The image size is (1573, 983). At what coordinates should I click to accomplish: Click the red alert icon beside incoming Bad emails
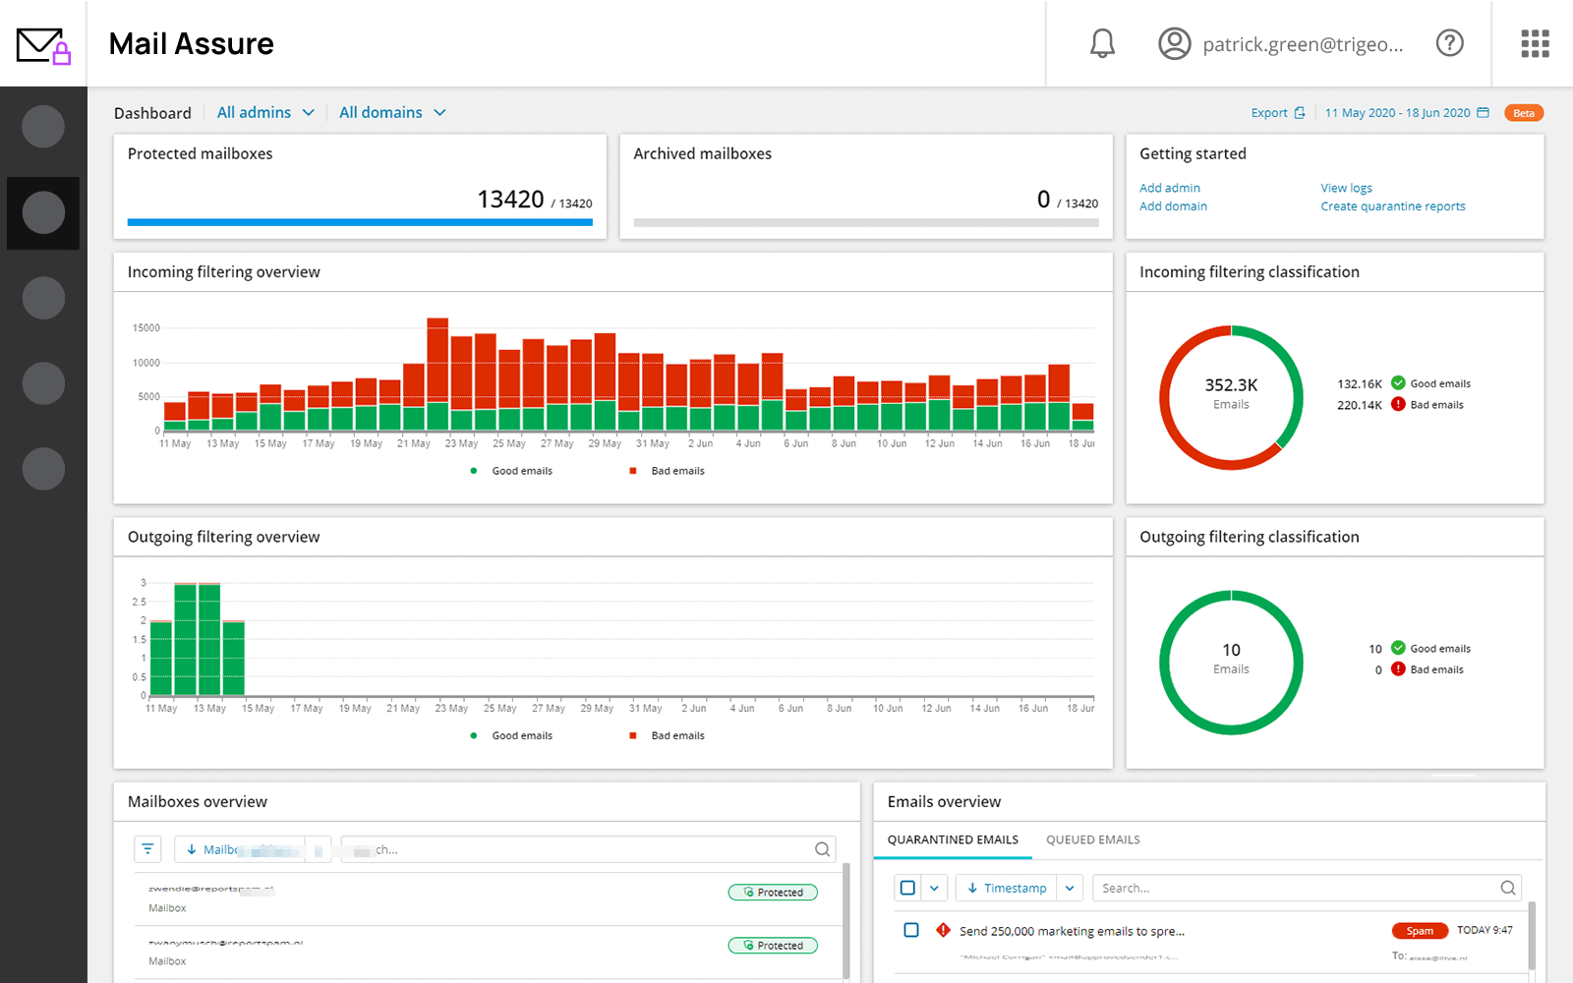(1398, 404)
